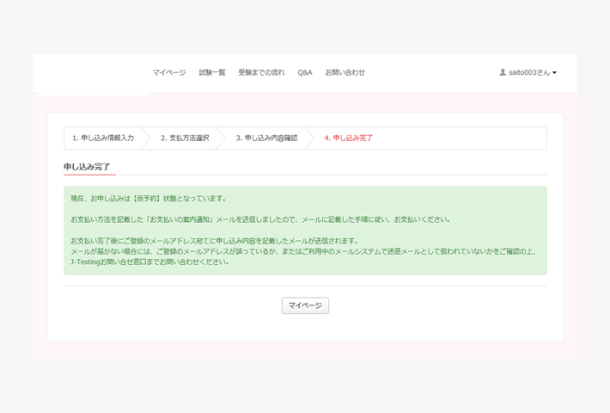Open 受験までの流れ page link
Viewport: 610px width, 413px height.
261,72
